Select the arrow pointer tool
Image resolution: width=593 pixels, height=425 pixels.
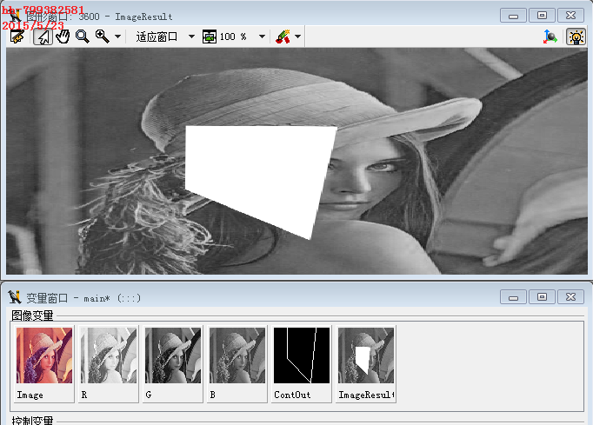pos(43,37)
